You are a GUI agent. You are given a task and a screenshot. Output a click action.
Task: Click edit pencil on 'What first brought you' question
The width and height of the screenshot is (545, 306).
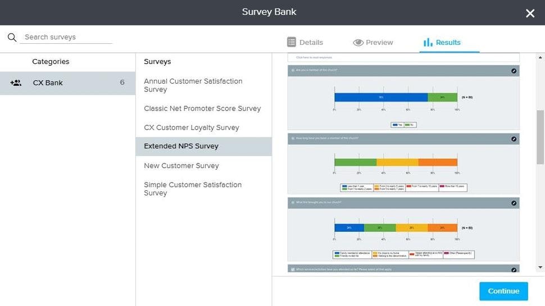514,203
